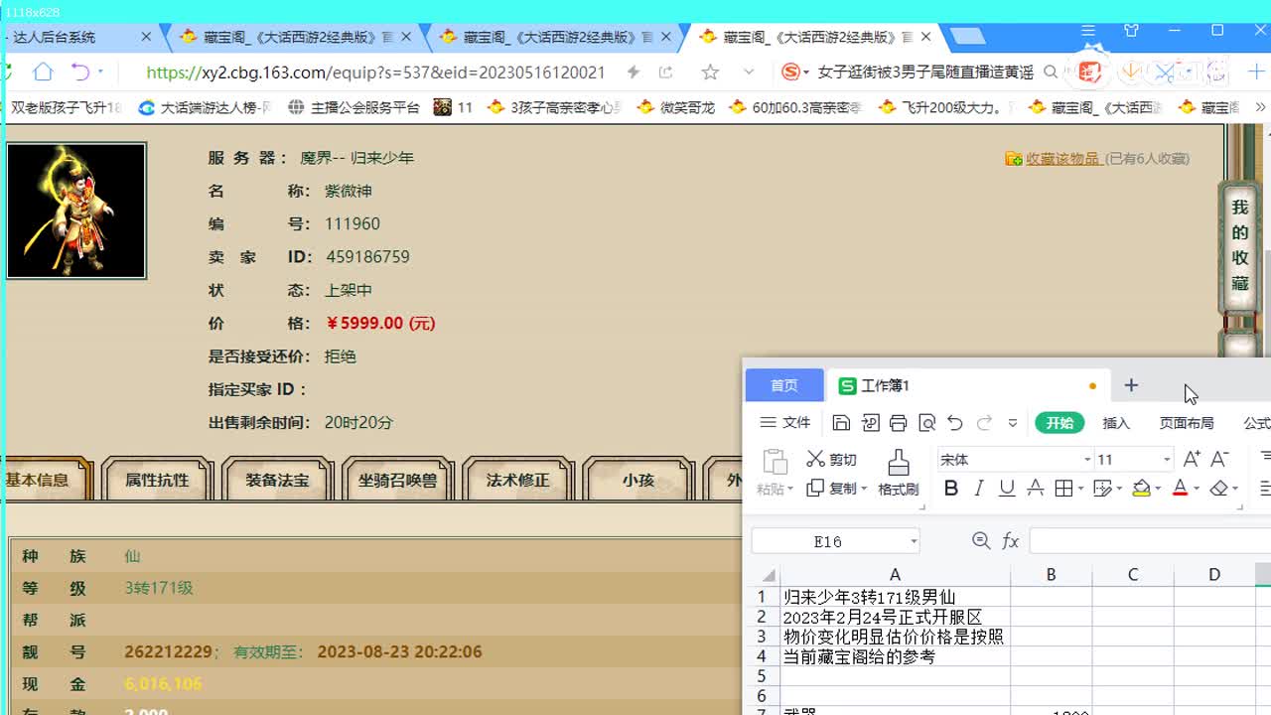Viewport: 1271px width, 715px height.
Task: Click the yellow fill color bucket
Action: pyautogui.click(x=1141, y=489)
